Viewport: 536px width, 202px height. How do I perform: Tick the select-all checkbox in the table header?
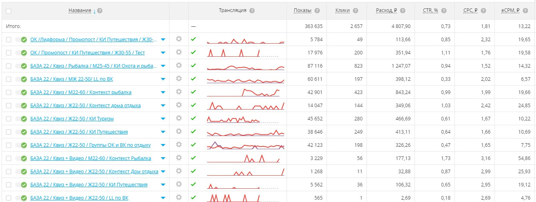point(9,11)
